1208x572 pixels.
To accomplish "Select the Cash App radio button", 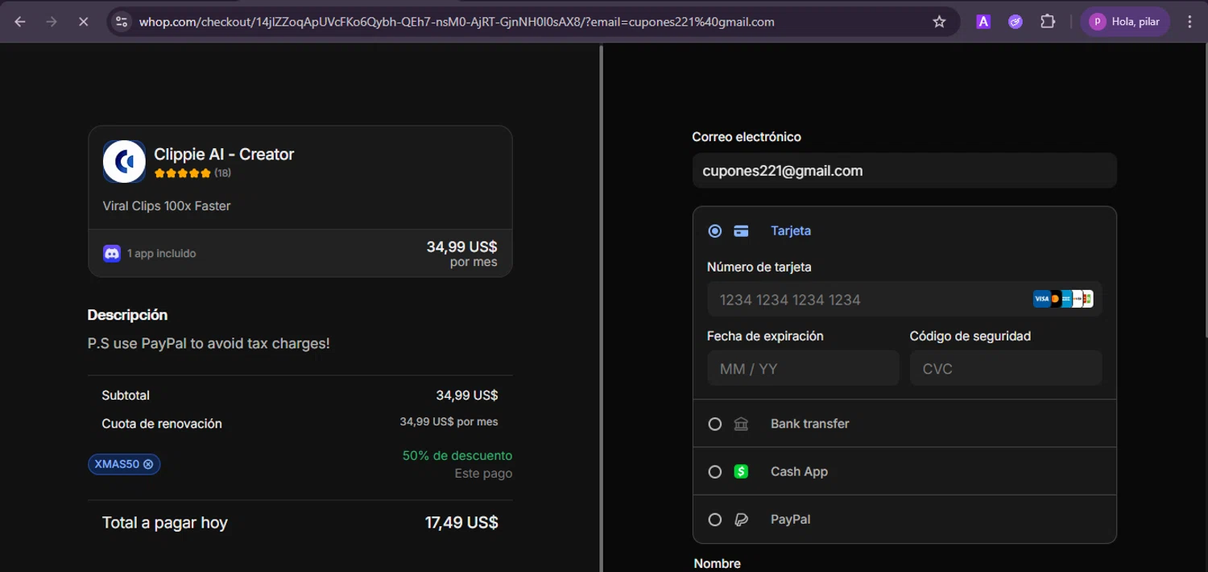I will click(x=714, y=472).
